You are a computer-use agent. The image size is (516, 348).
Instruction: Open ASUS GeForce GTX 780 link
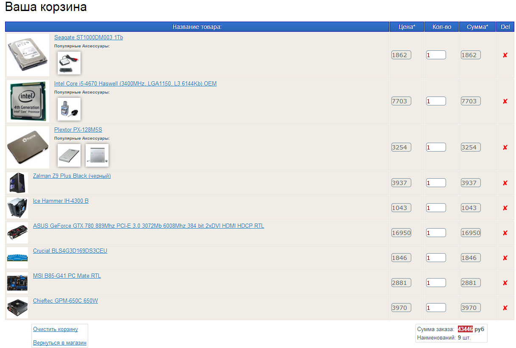click(148, 226)
